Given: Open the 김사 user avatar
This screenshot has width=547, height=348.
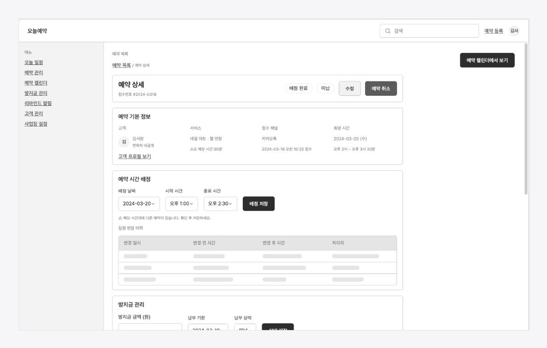Looking at the screenshot, I should [x=514, y=31].
